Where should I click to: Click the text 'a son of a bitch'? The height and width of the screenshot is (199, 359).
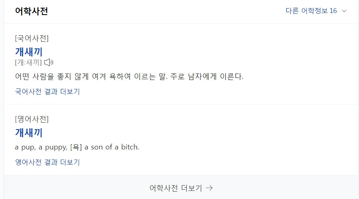tap(112, 147)
